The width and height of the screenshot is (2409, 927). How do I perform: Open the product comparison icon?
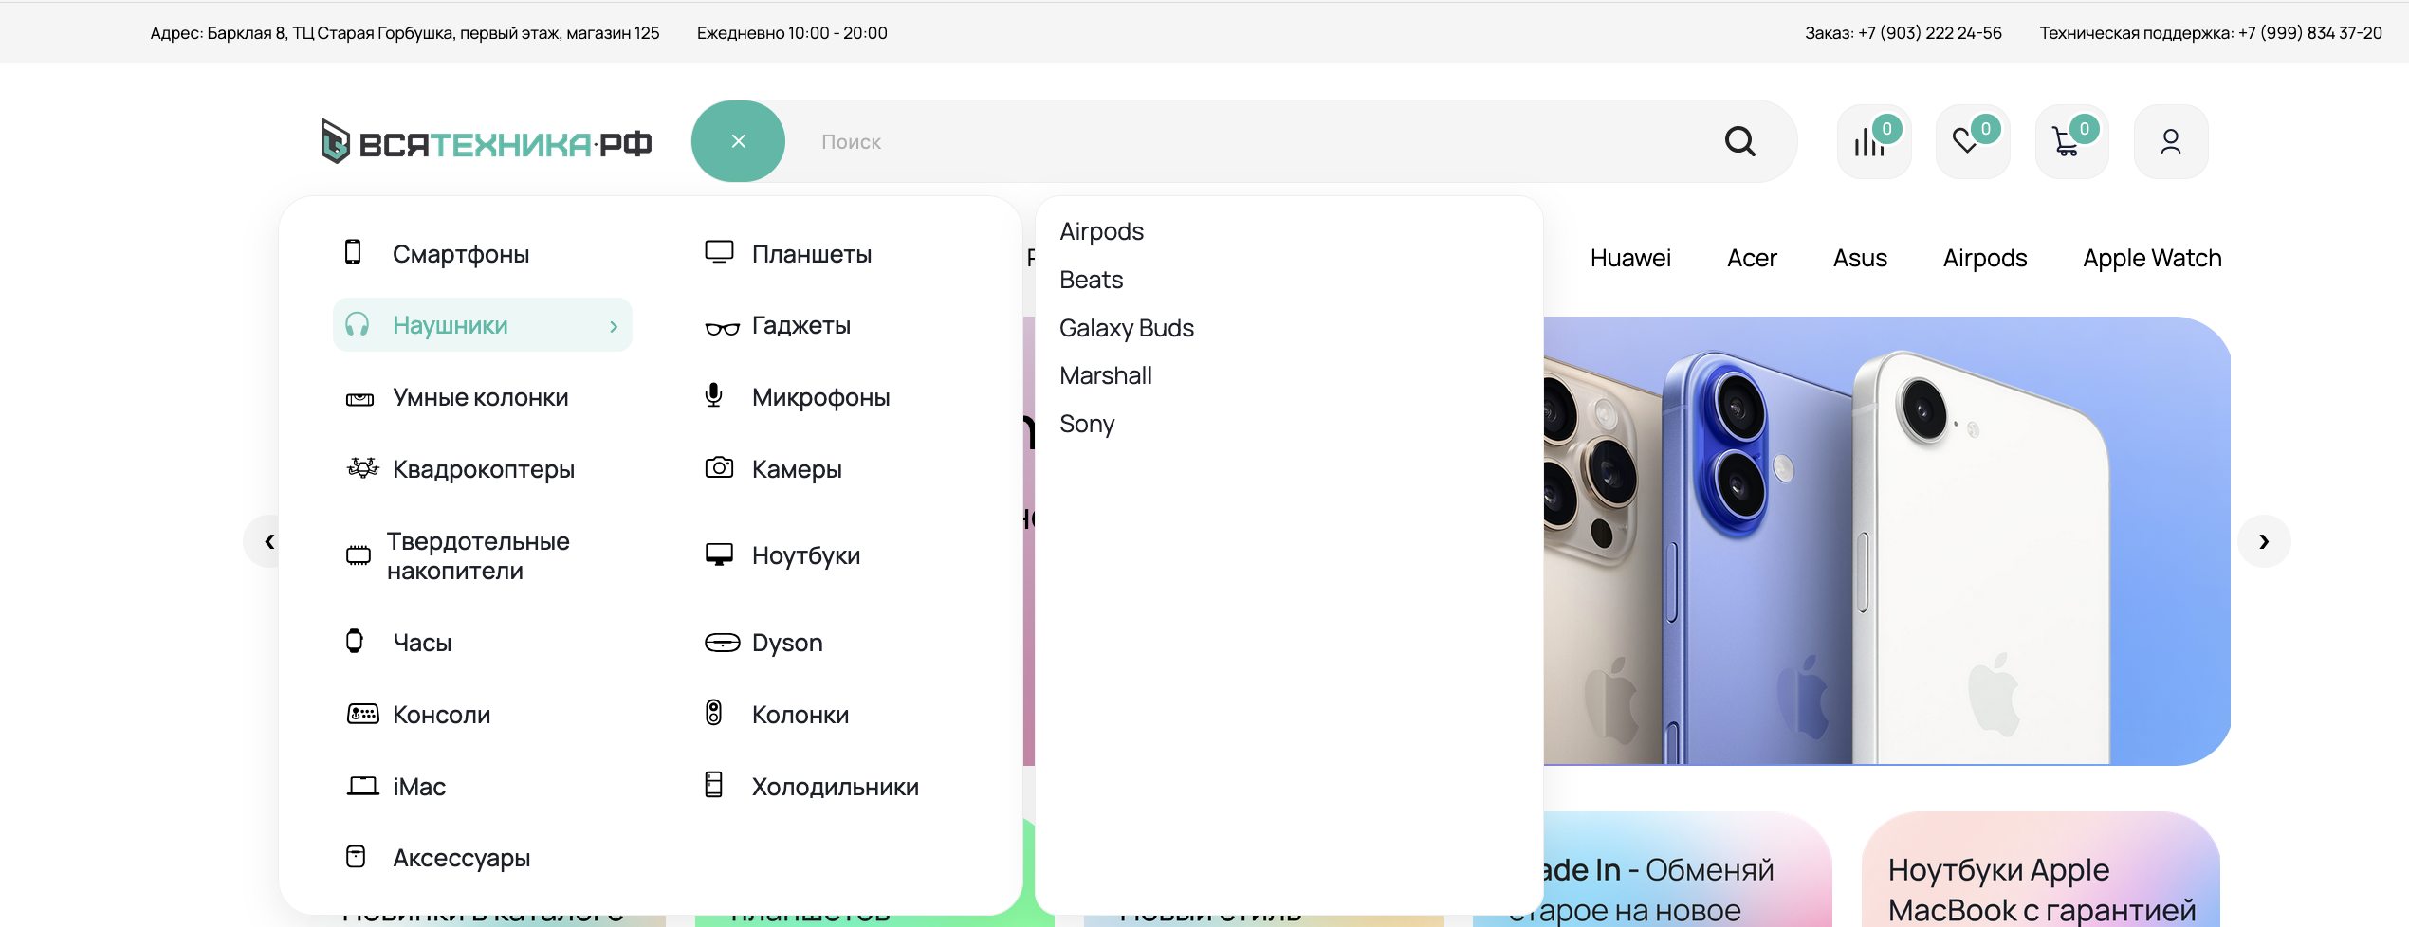pos(1873,141)
